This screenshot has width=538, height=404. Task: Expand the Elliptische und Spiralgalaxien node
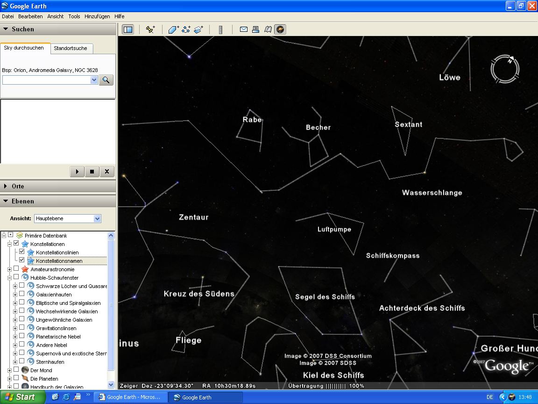point(15,303)
